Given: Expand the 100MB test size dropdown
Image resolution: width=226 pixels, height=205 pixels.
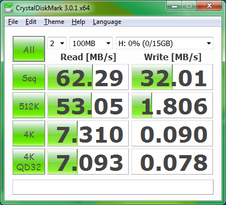Looking at the screenshot, I should click(x=91, y=43).
